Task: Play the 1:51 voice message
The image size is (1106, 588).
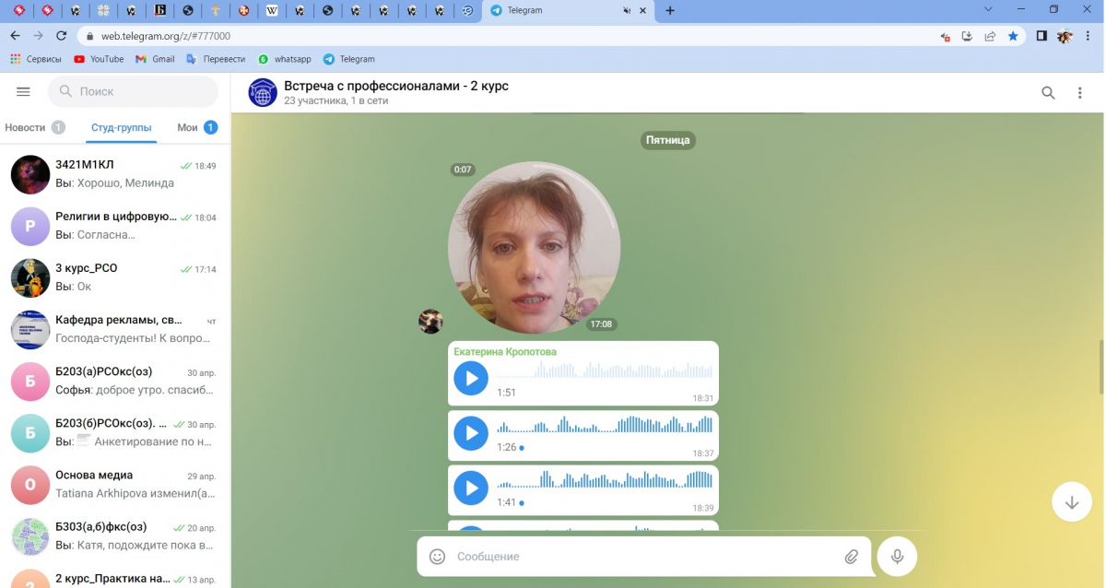Action: coord(471,378)
